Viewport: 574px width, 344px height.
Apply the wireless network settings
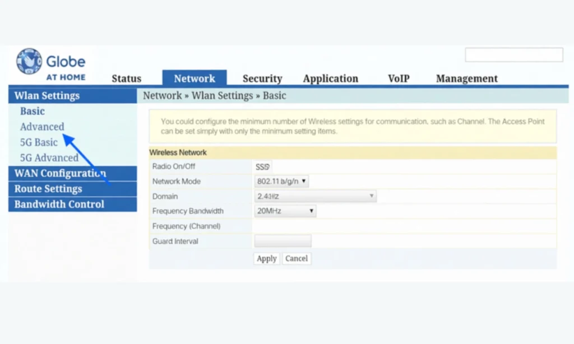[266, 258]
